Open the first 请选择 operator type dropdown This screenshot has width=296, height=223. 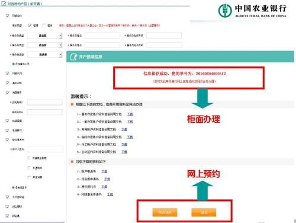pos(44,36)
